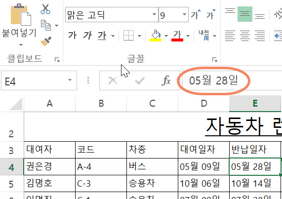Open the Clipboard group dialog launcher
282x199 pixels.
(x=57, y=59)
